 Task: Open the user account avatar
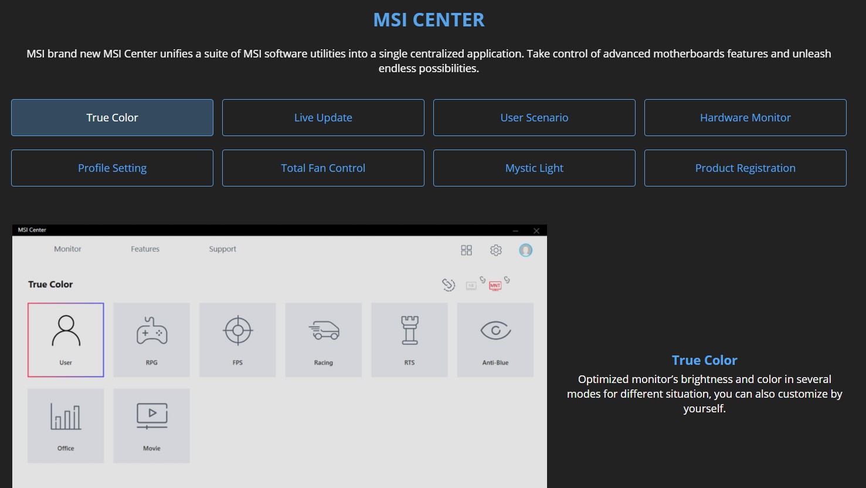coord(525,250)
